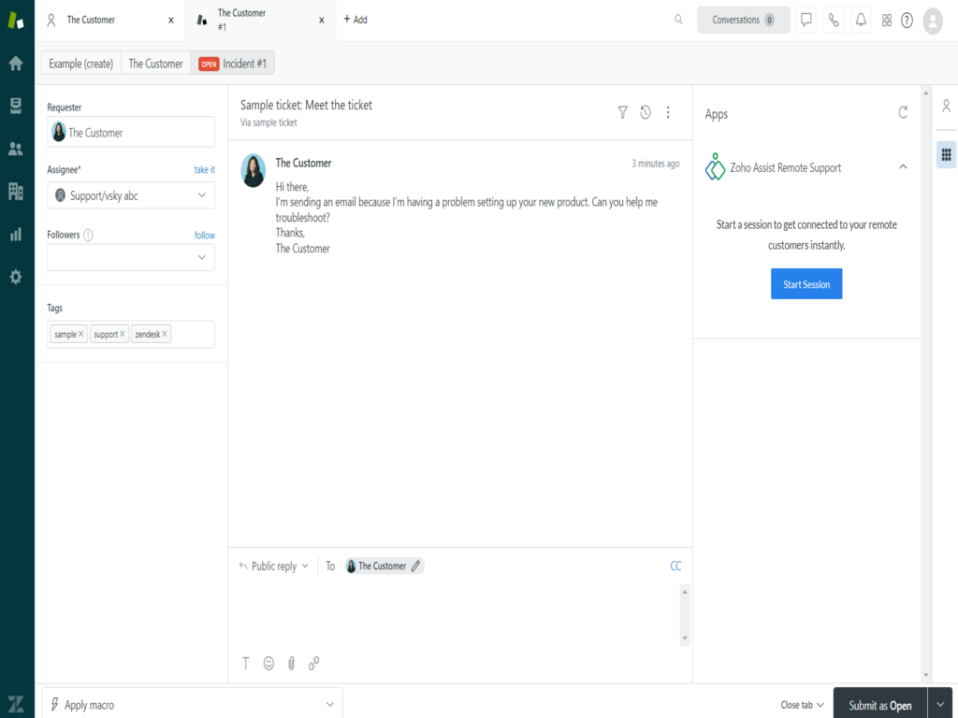The height and width of the screenshot is (718, 958).
Task: Remove the 'sample' tag
Action: point(81,334)
